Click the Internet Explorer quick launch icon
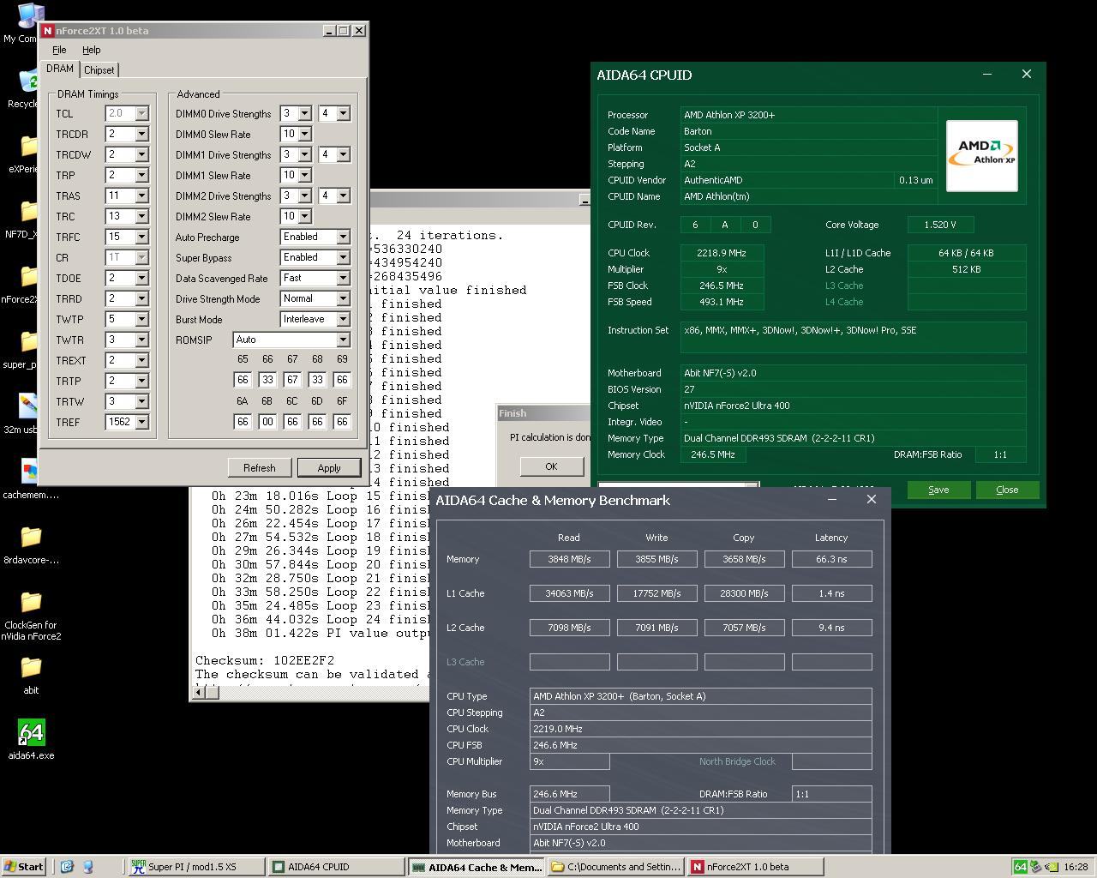Image resolution: width=1097 pixels, height=878 pixels. click(67, 867)
